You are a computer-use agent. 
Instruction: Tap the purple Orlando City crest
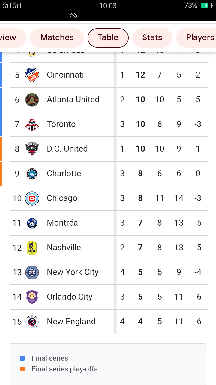tap(32, 297)
